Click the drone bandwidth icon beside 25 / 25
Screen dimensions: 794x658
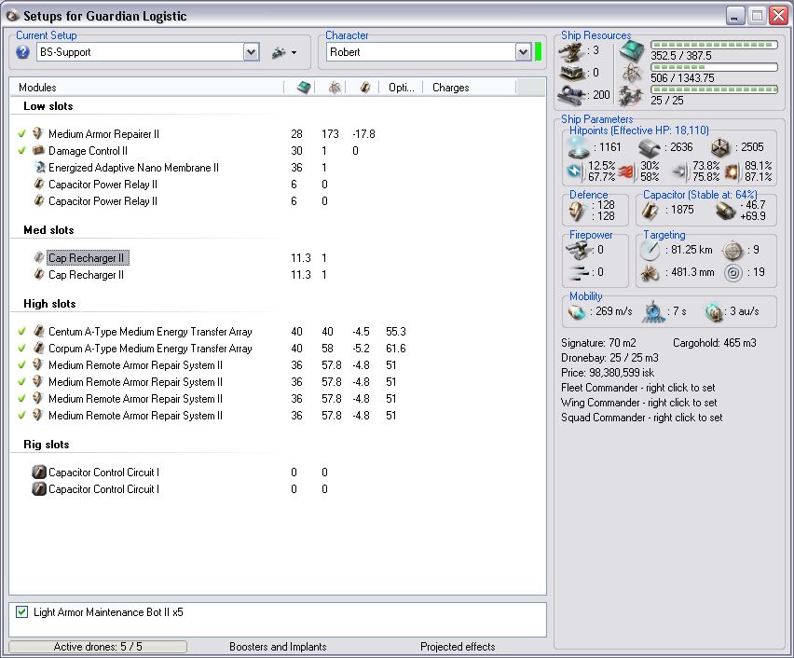(x=632, y=96)
